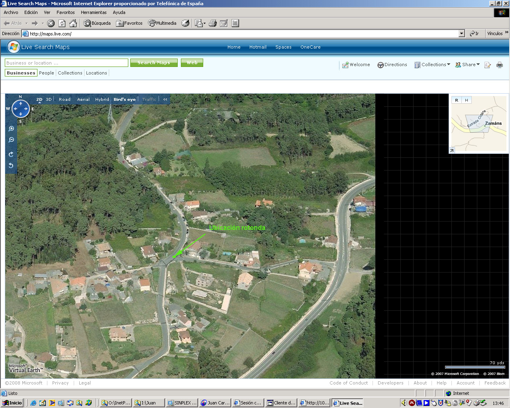
Task: Open the Share dropdown menu
Action: [x=468, y=65]
